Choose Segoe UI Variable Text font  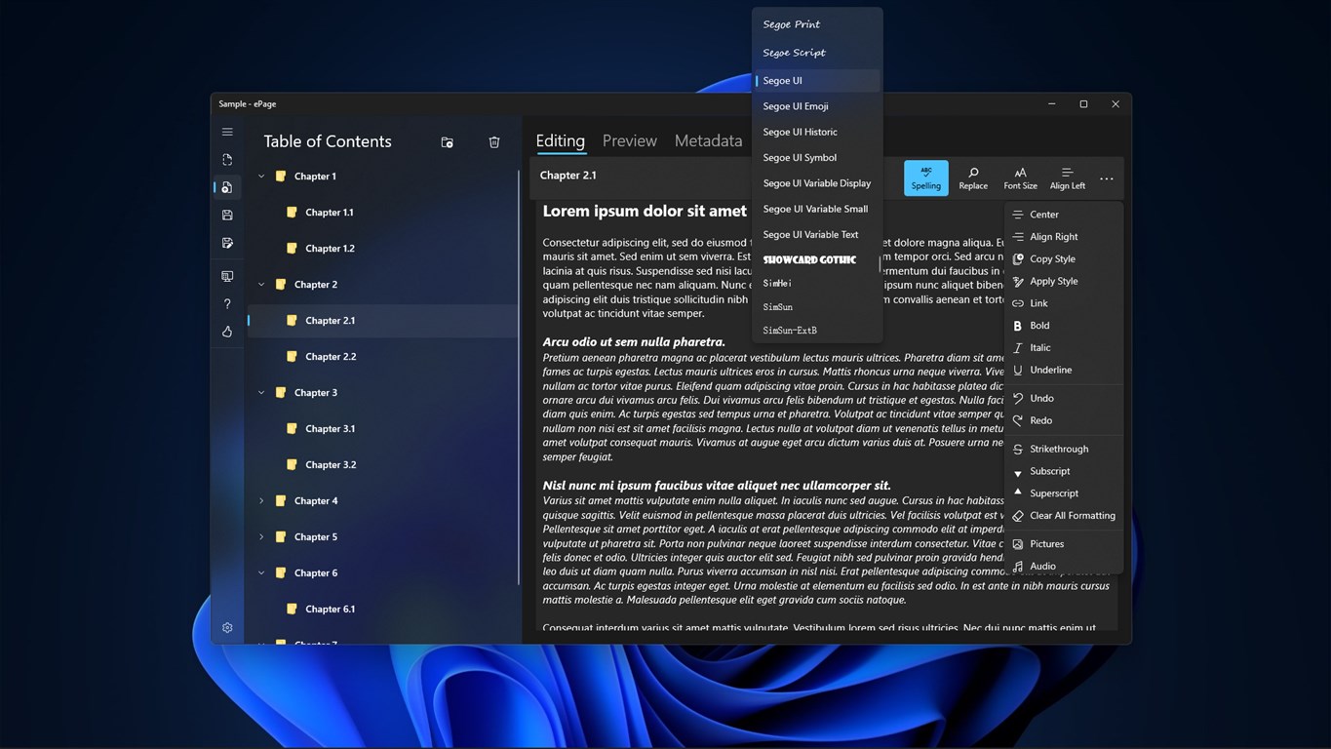(x=817, y=235)
